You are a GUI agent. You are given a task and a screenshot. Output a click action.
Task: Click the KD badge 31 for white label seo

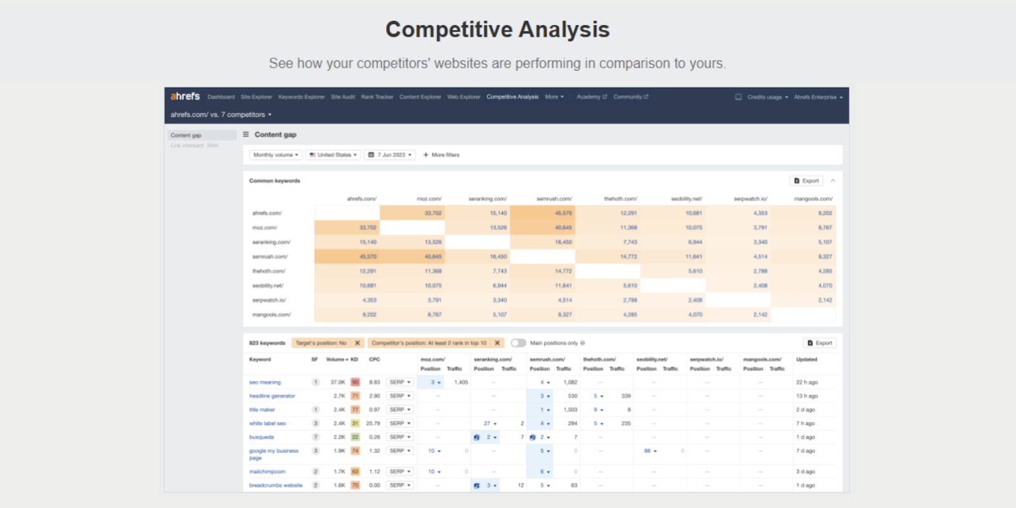(x=356, y=424)
